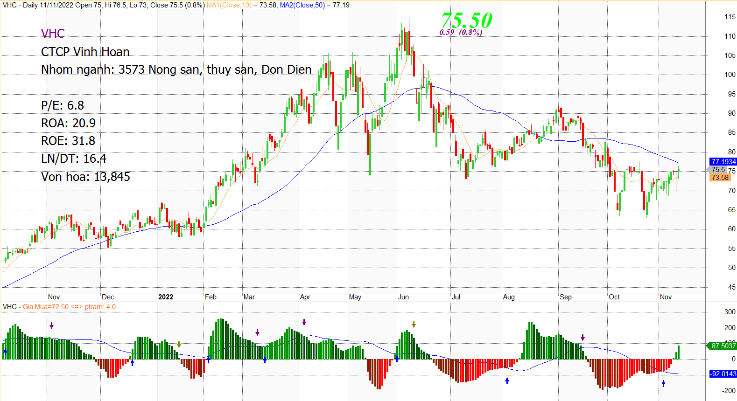
Task: Click the -200 indicator axis label
Action: [x=729, y=391]
